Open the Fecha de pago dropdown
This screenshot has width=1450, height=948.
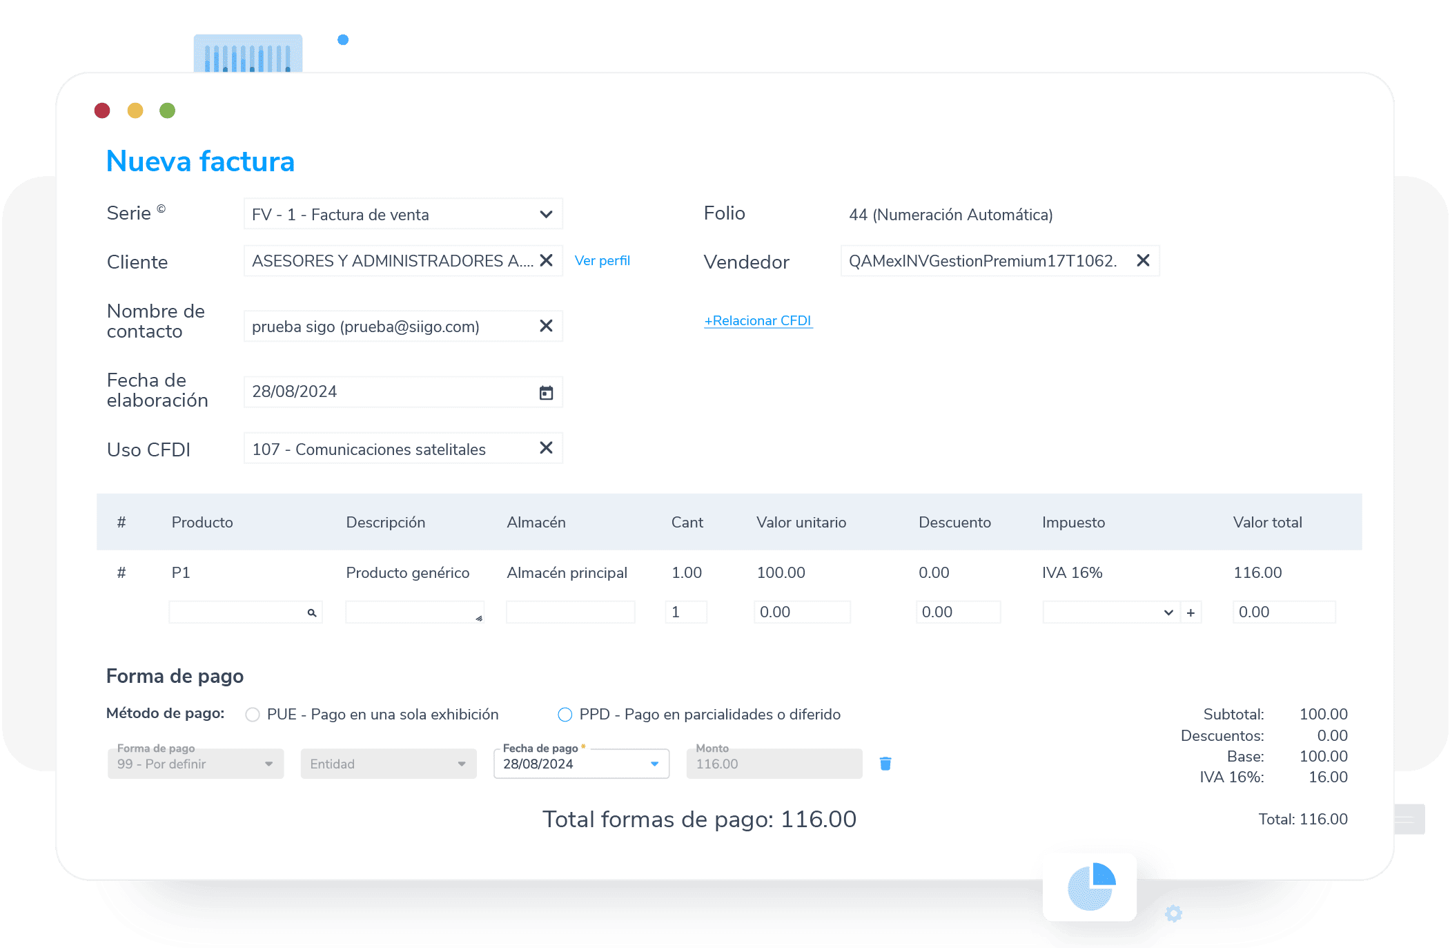(x=654, y=764)
